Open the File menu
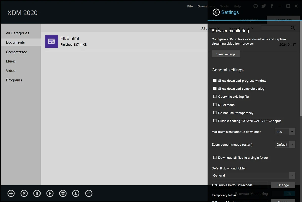 (190, 6)
